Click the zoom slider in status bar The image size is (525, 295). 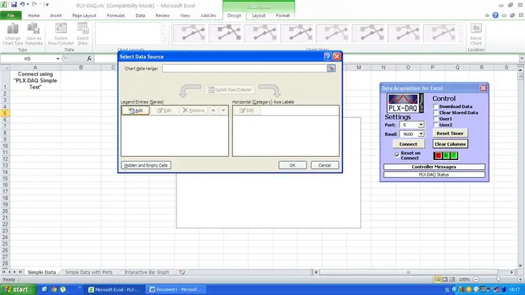click(x=498, y=279)
